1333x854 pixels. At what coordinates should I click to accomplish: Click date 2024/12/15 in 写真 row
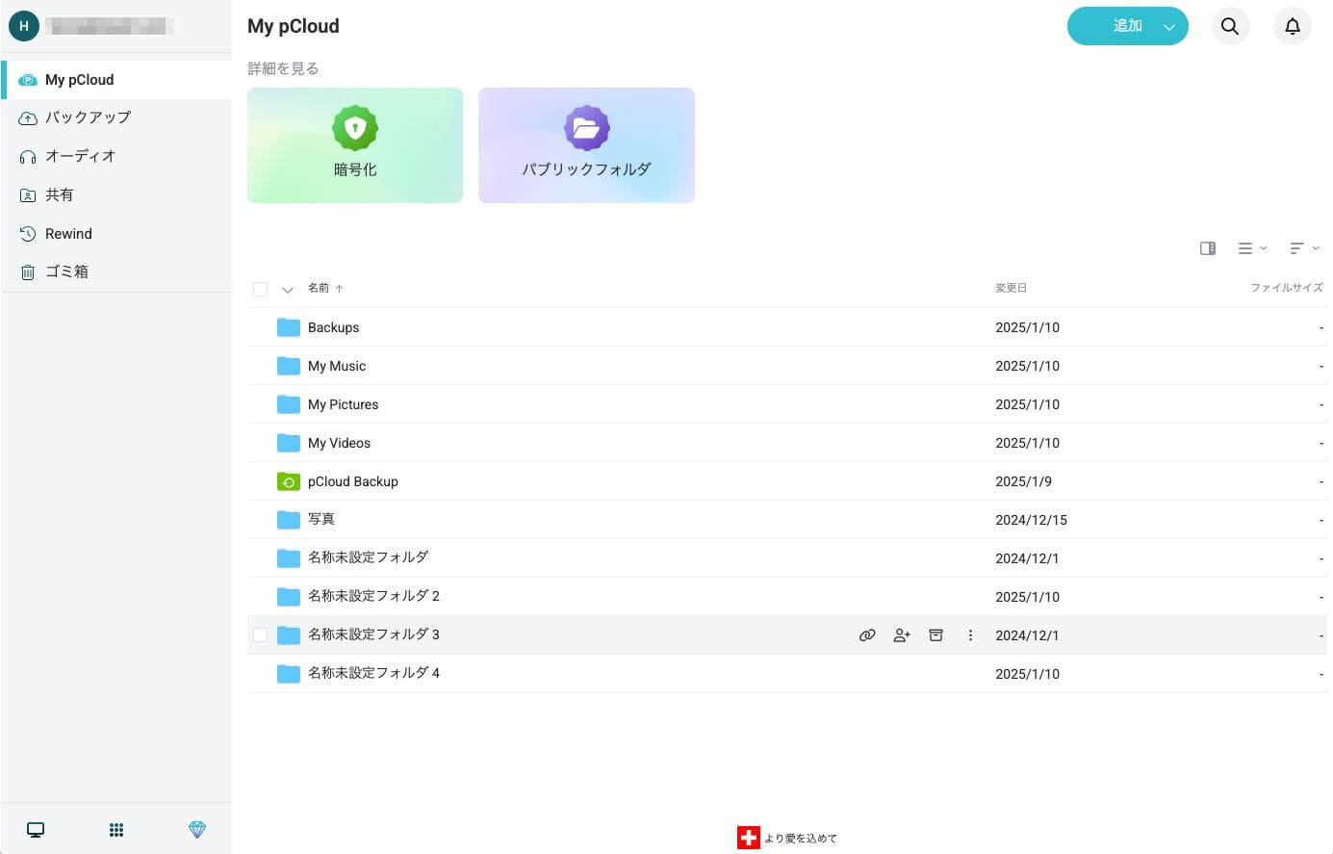1031,520
